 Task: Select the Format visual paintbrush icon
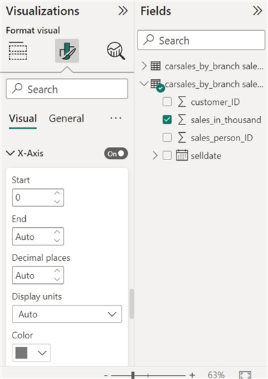[x=67, y=51]
